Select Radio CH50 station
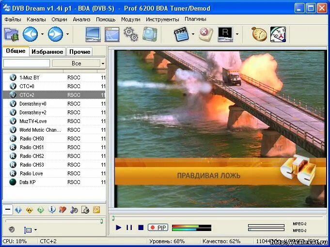 (x=54, y=139)
